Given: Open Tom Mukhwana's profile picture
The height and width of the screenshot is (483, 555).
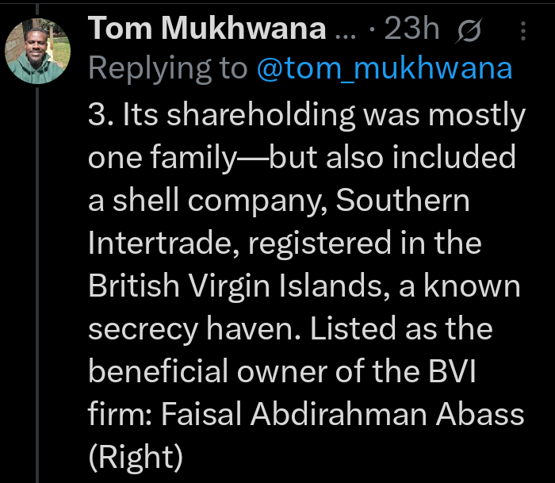Looking at the screenshot, I should pyautogui.click(x=37, y=51).
